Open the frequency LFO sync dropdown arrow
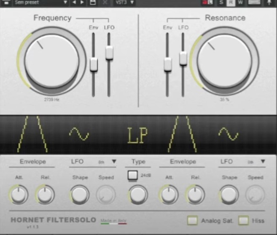 (x=114, y=161)
